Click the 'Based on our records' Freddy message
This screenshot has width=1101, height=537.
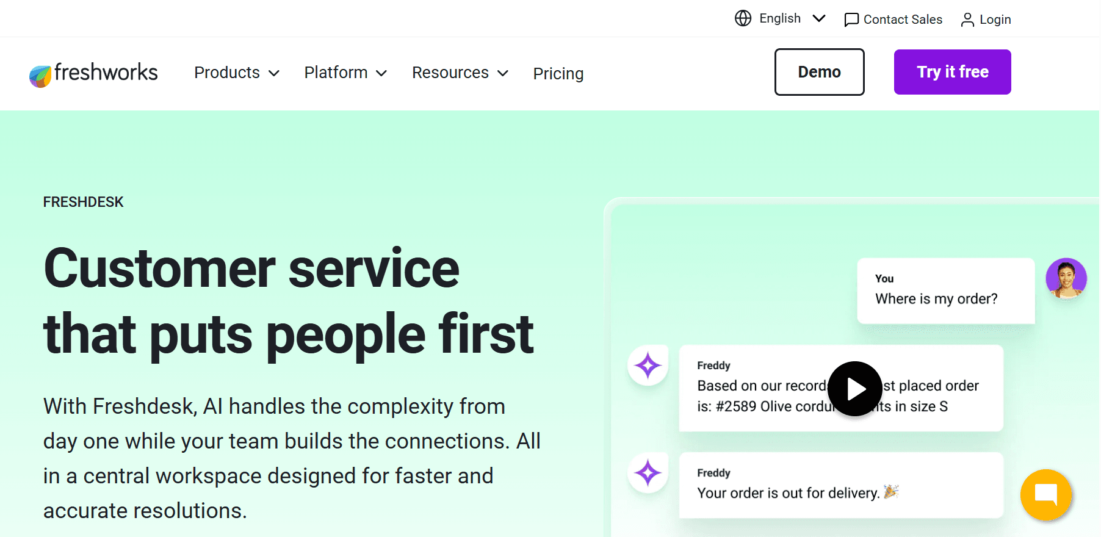click(841, 388)
